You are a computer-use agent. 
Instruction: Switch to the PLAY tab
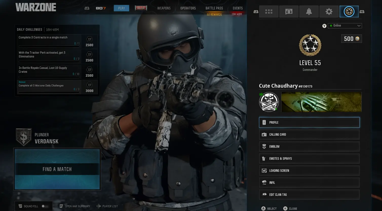pyautogui.click(x=121, y=8)
